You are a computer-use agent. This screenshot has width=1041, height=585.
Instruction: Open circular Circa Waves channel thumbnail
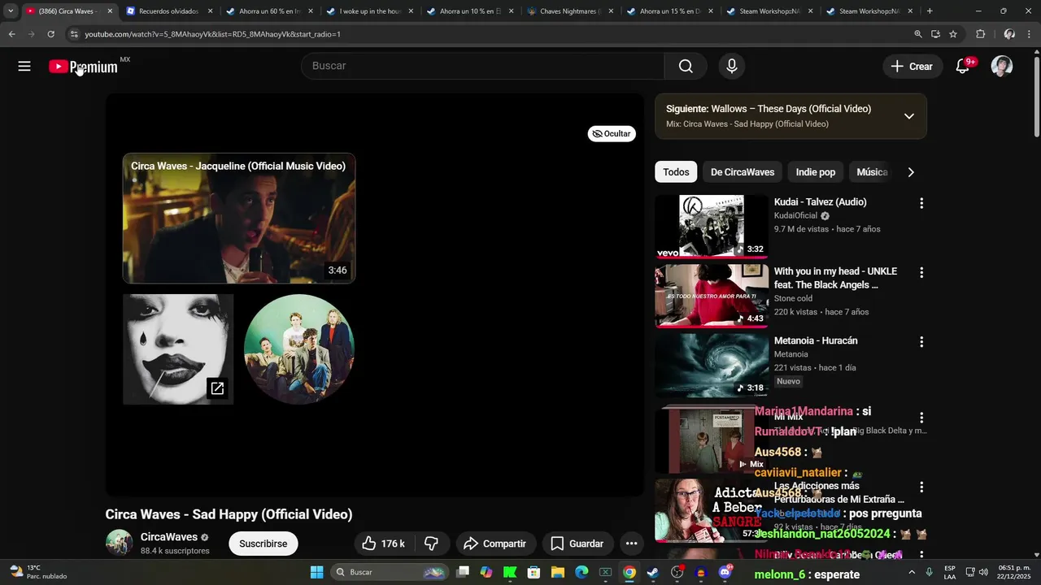click(299, 349)
